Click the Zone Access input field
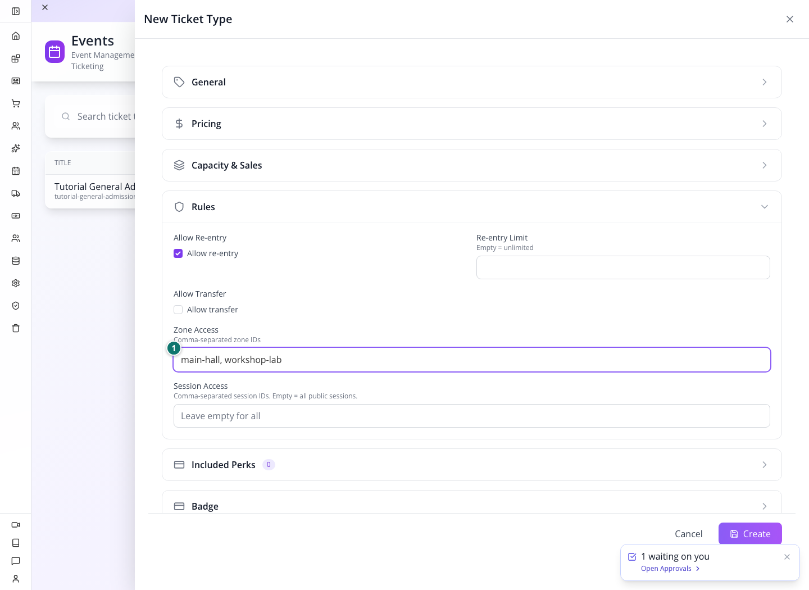 (472, 360)
